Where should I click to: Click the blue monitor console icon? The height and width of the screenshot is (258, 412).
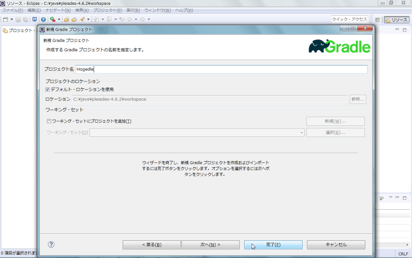pos(35,19)
